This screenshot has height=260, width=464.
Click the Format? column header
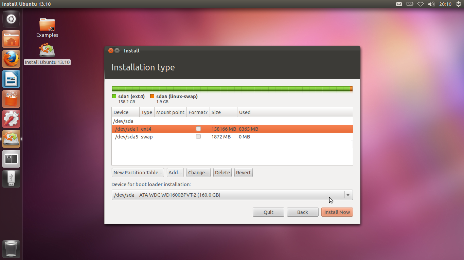[x=198, y=112]
